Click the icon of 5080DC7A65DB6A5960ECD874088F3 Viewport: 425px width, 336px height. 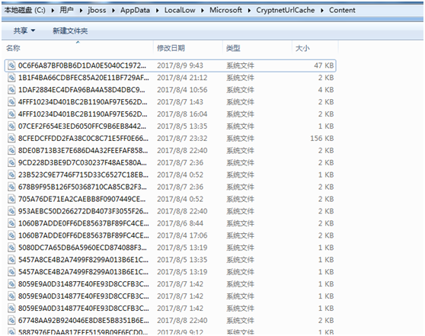coord(11,248)
